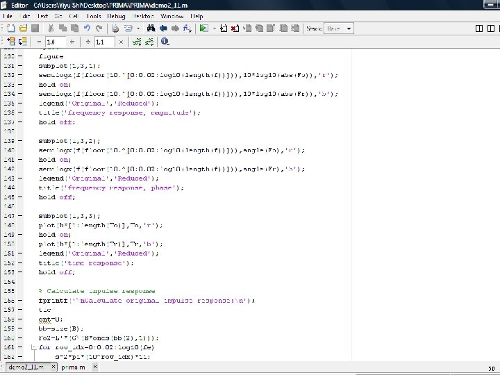Redo the last undone edit
Viewport: 500px width, 375px height.
pyautogui.click(x=99, y=28)
